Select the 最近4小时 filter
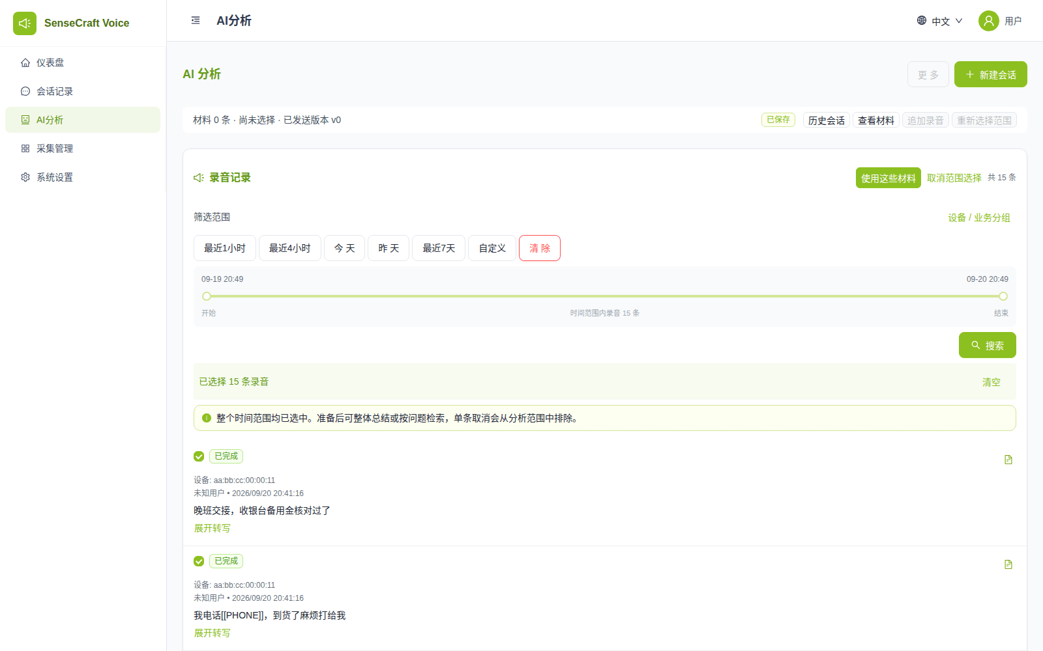This screenshot has width=1043, height=651. pos(290,248)
